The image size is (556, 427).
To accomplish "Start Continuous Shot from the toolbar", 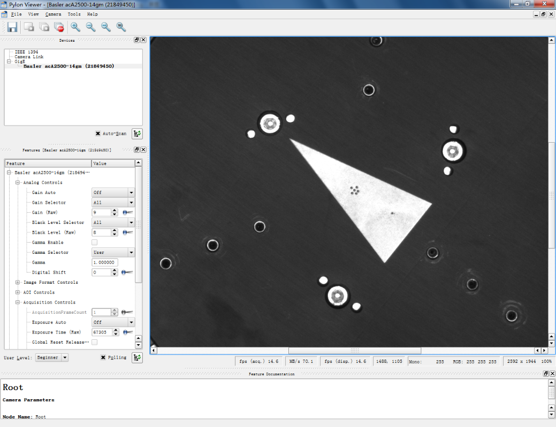I will click(44, 27).
